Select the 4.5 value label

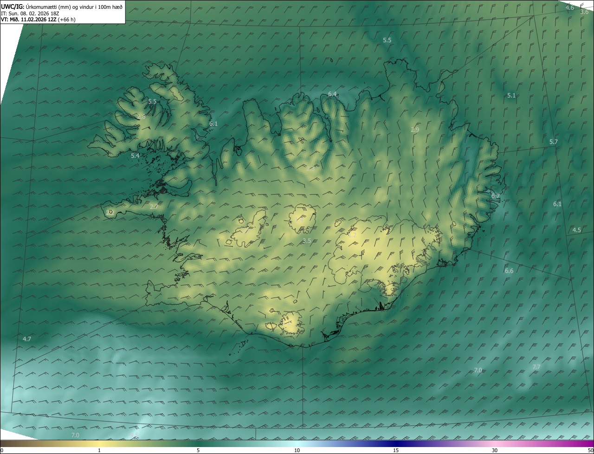pyautogui.click(x=576, y=230)
